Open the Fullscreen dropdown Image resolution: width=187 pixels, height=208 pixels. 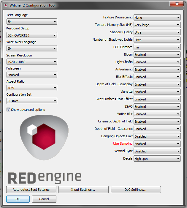coord(32,75)
